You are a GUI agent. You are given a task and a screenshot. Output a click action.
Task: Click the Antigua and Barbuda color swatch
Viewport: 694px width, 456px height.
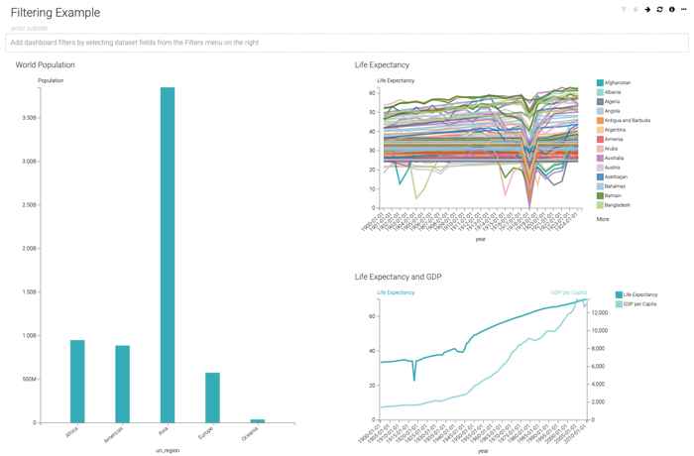click(600, 121)
